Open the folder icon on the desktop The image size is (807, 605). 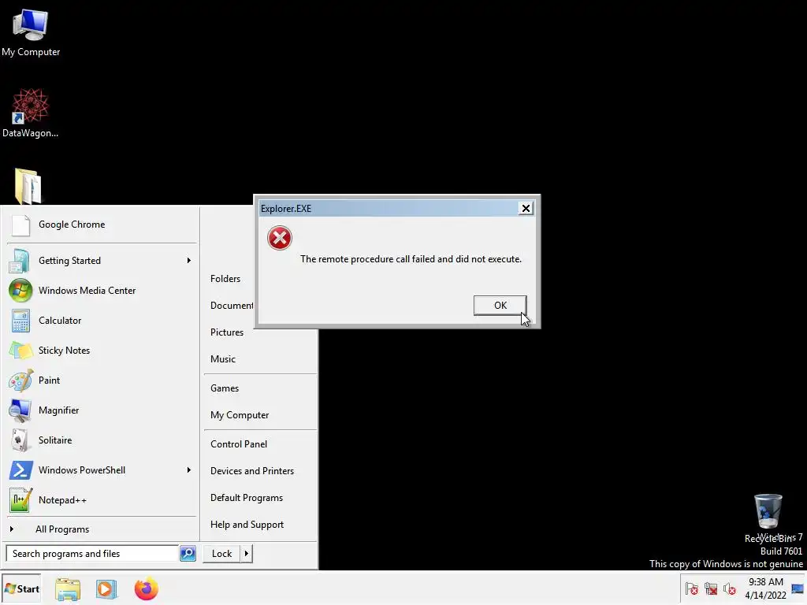coord(28,186)
